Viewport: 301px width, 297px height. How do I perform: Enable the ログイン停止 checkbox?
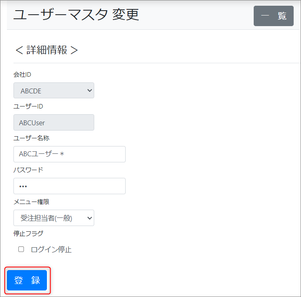21,249
